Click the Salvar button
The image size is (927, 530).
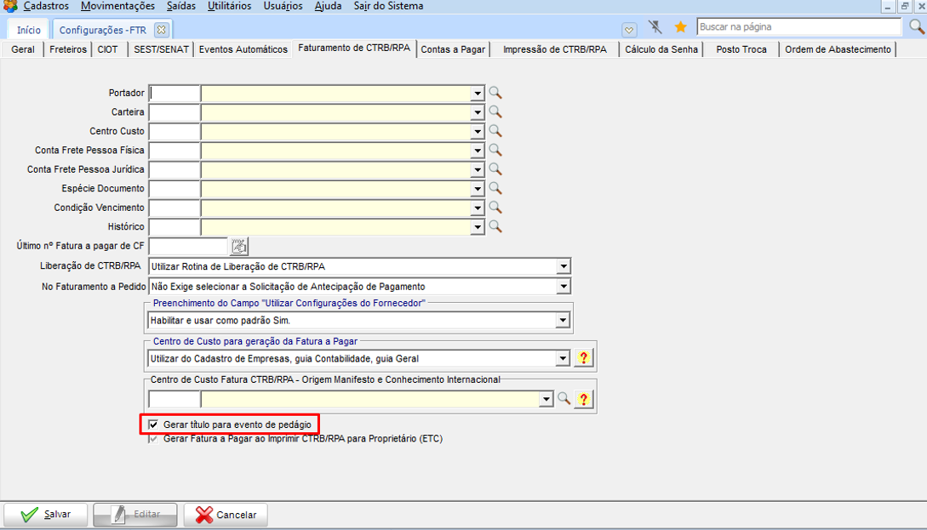click(45, 514)
